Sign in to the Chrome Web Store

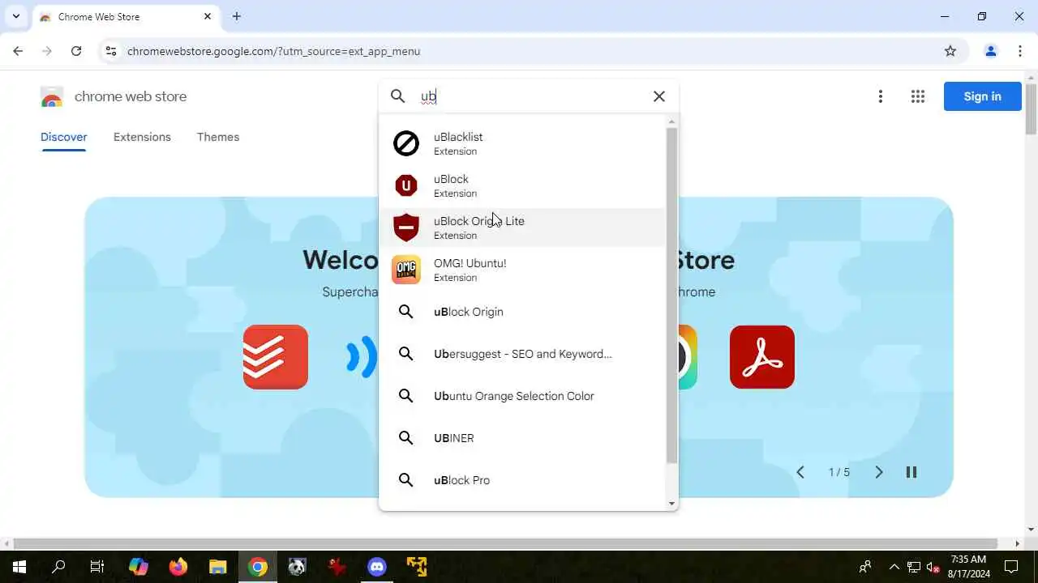983,96
